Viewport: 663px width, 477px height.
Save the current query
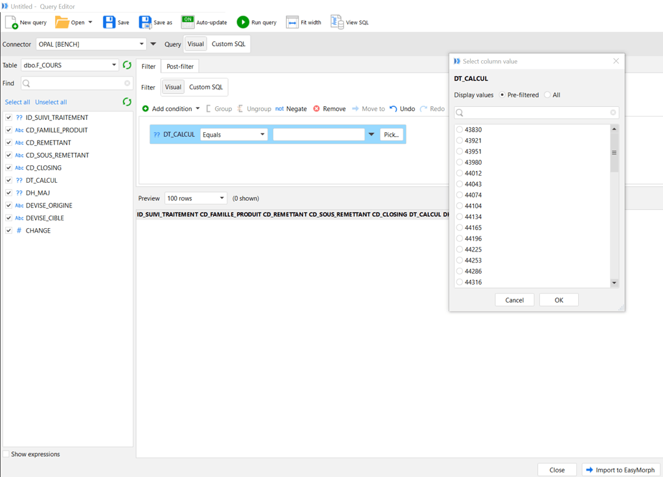116,21
